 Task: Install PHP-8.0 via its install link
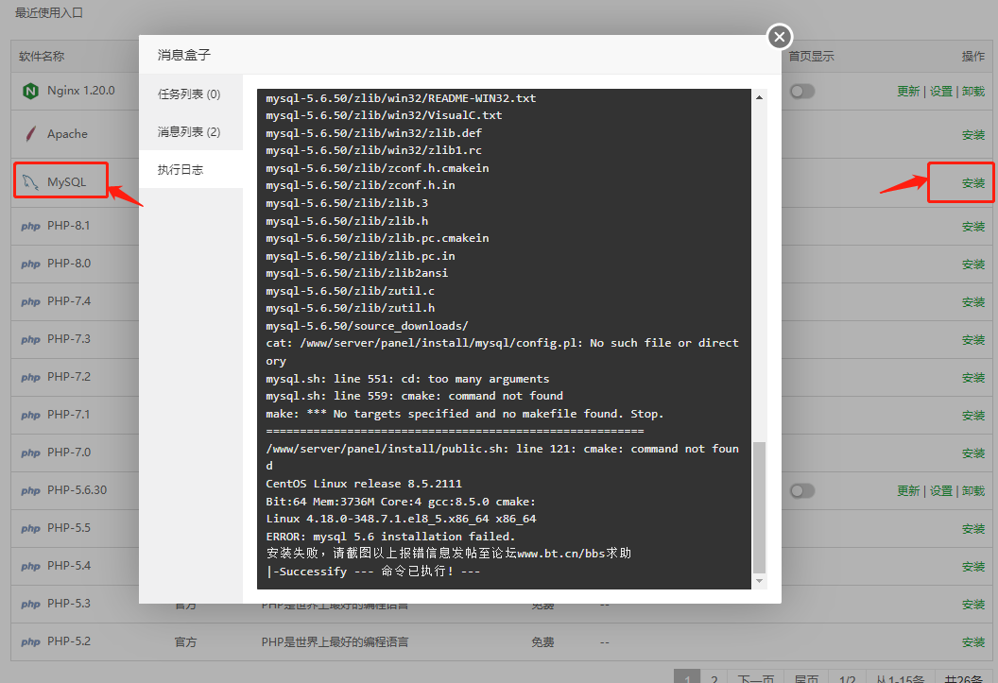973,265
